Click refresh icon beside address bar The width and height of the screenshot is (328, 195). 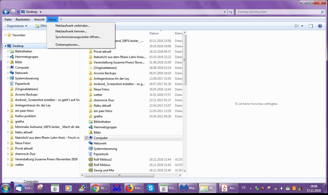click(230, 12)
